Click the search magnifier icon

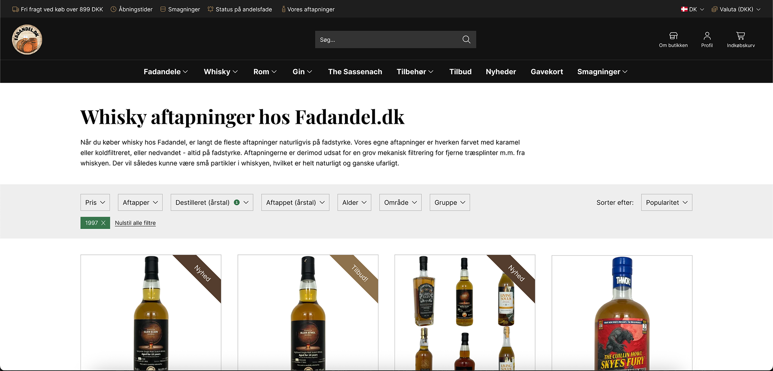click(x=466, y=39)
